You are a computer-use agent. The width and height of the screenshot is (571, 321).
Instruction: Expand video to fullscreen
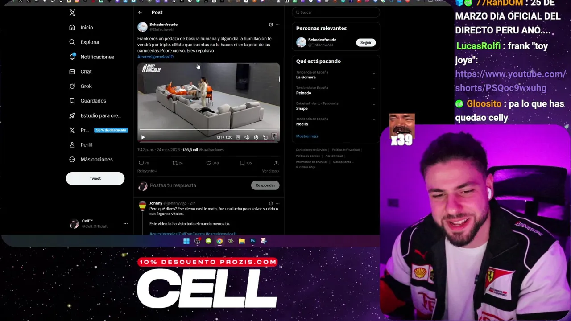(x=274, y=137)
